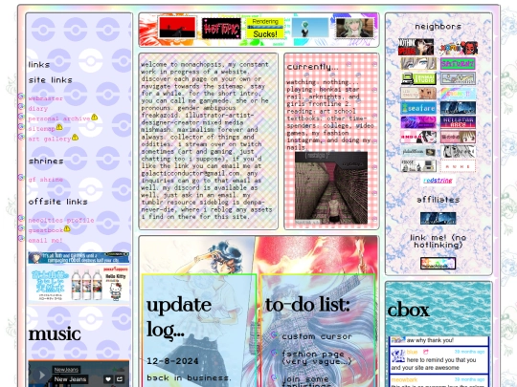
Task: Go to the sitemap link
Action: pyautogui.click(x=41, y=129)
